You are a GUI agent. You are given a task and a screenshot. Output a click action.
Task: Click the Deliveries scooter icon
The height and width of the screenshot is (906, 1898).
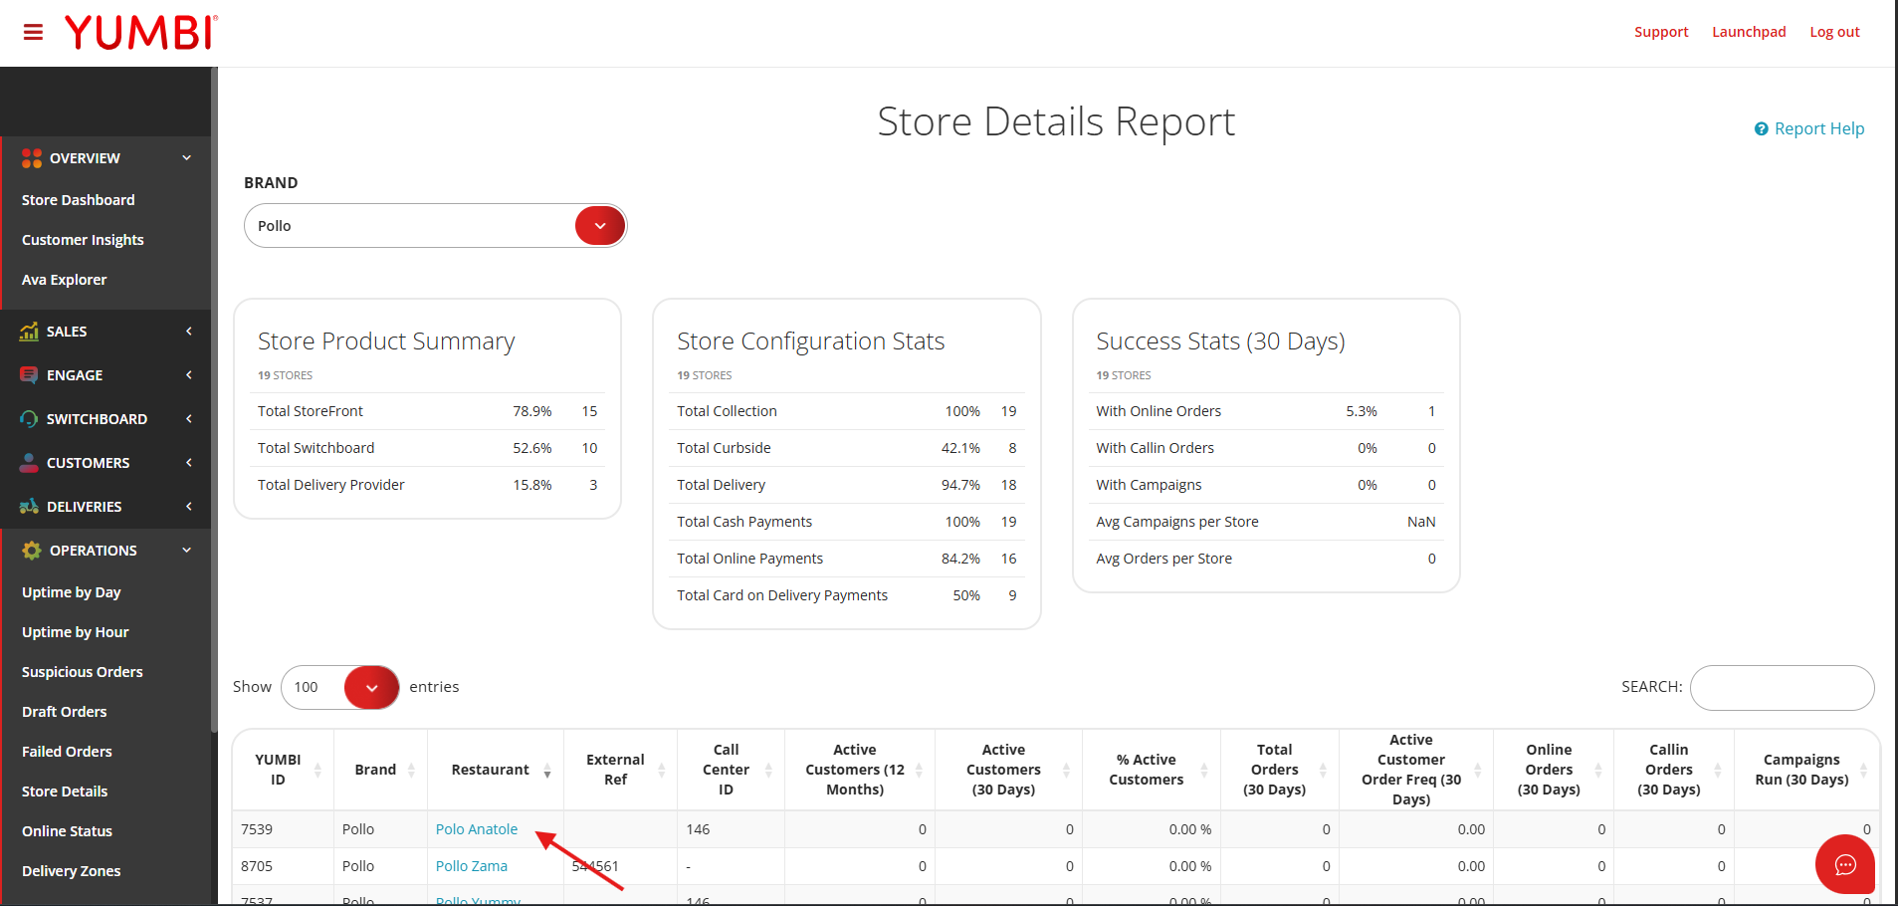29,507
